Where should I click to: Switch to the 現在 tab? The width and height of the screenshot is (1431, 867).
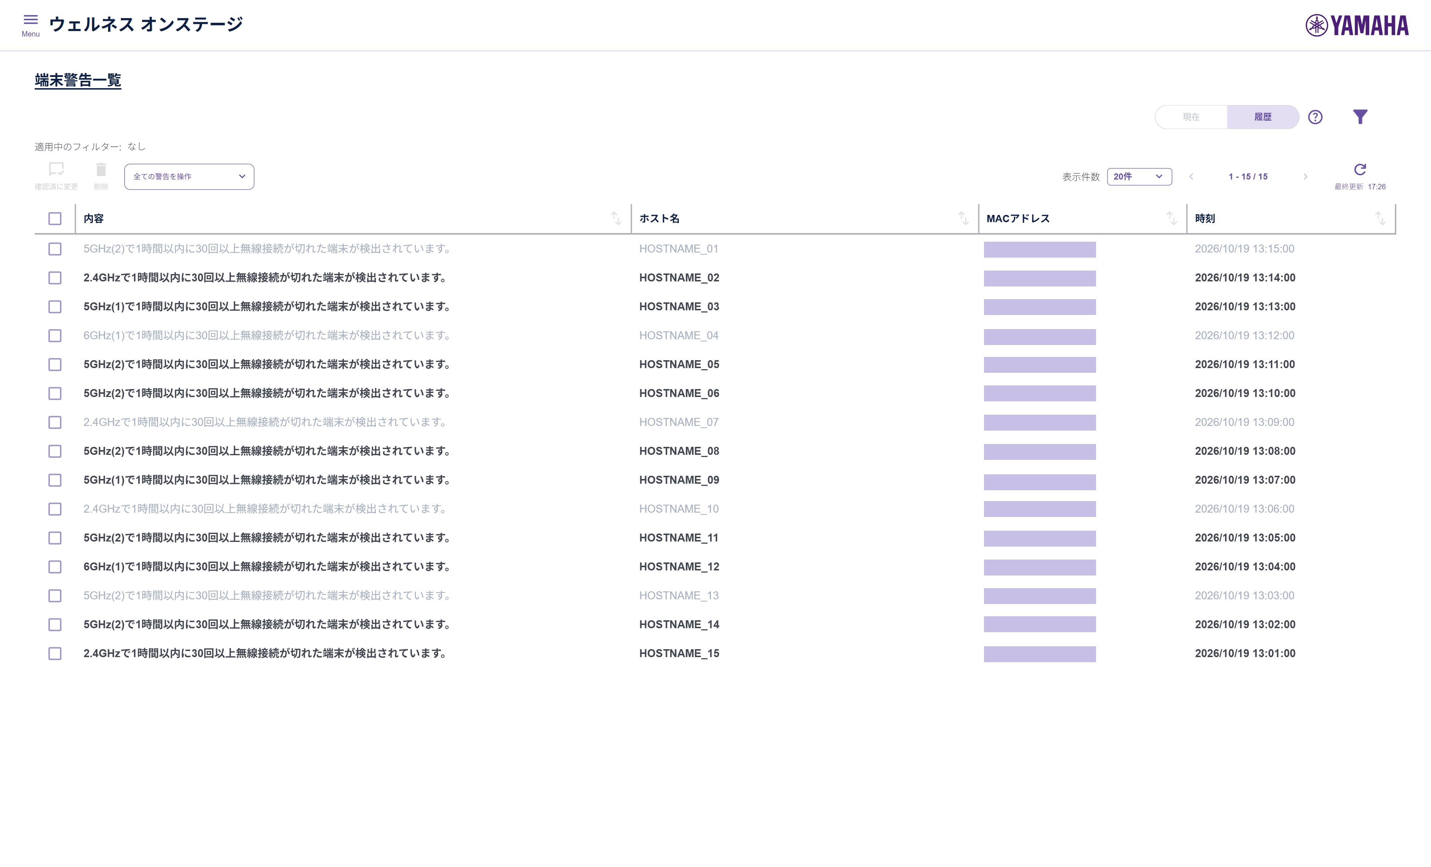point(1191,117)
